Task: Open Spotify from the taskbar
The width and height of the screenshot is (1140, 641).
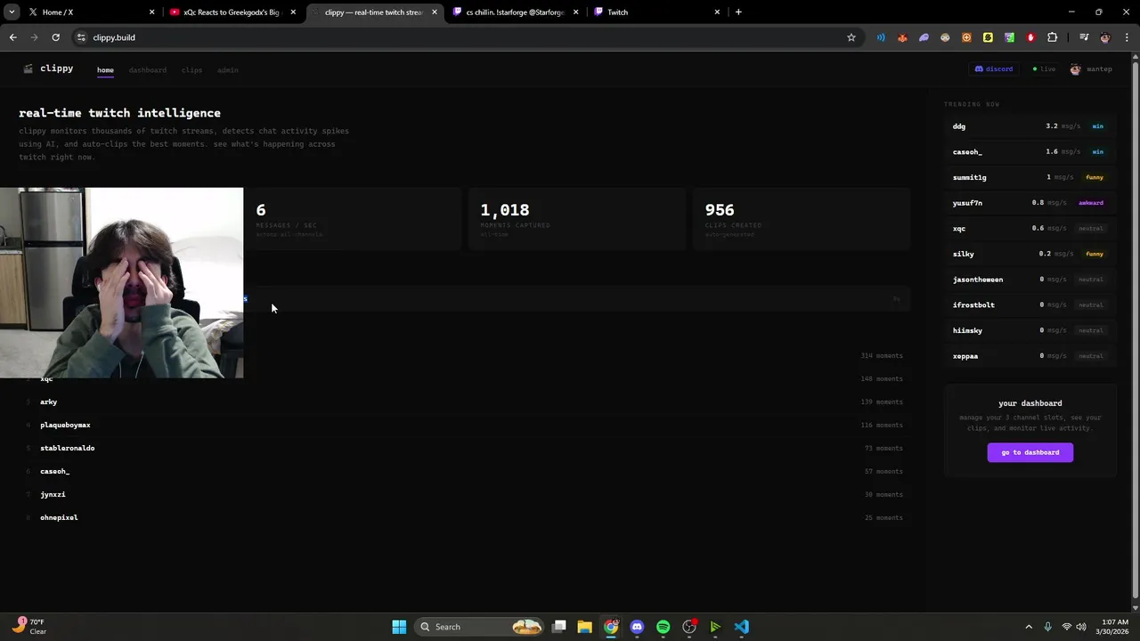Action: click(x=663, y=627)
